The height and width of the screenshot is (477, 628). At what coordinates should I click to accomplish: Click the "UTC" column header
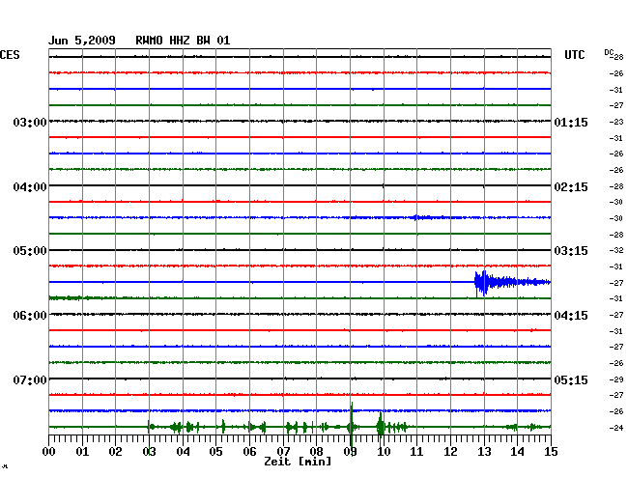point(574,55)
